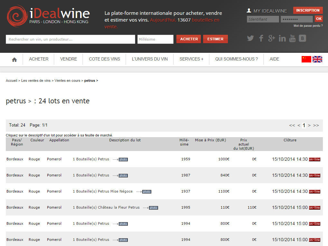
Task: Click the user silhouette icon beside MY IDEALWINE
Action: [249, 11]
